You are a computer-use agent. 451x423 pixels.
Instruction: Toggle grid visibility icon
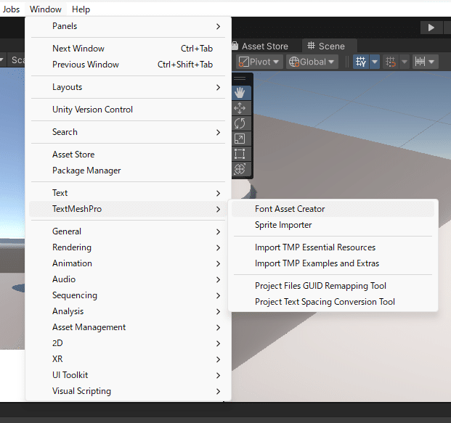click(x=361, y=62)
